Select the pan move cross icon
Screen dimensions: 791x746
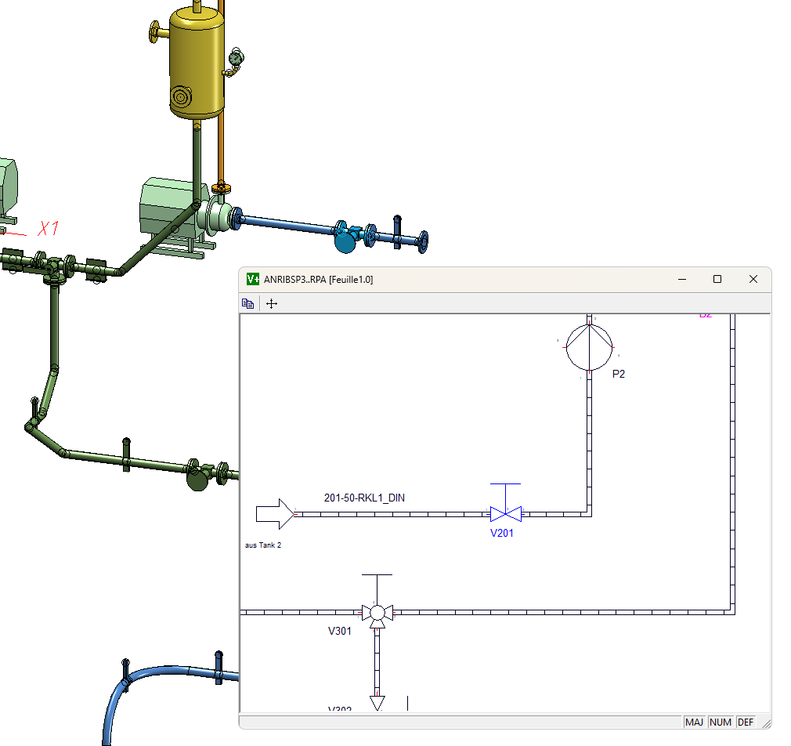272,303
